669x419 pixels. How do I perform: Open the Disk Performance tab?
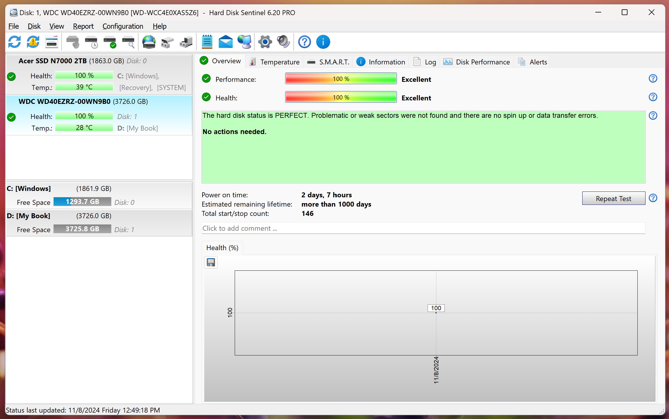tap(477, 62)
